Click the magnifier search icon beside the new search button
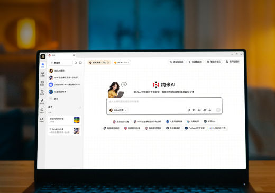The height and width of the screenshot is (193, 275). point(76,63)
